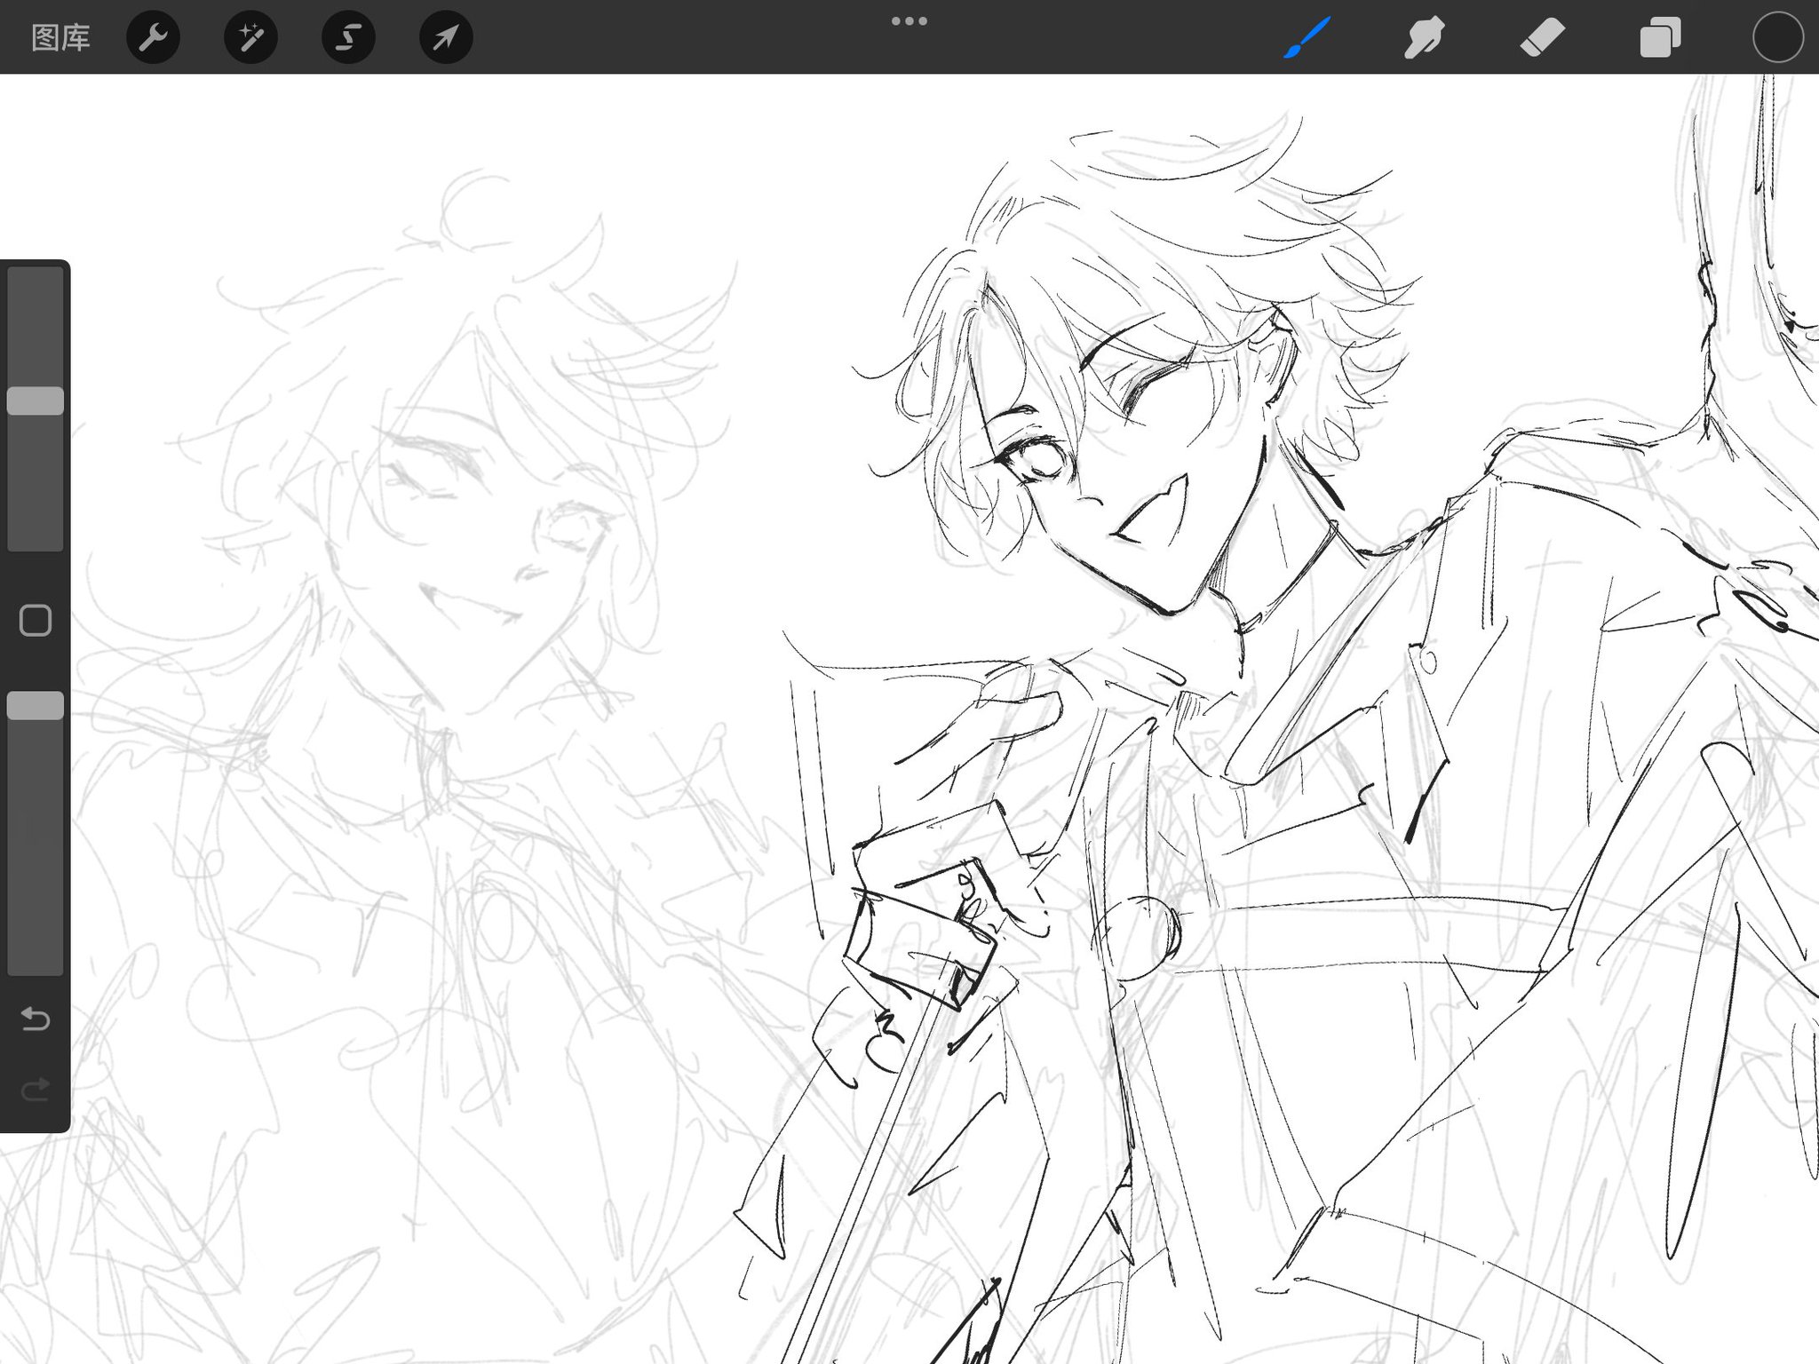Image resolution: width=1819 pixels, height=1364 pixels.
Task: Select the Eraser tool
Action: [x=1542, y=37]
